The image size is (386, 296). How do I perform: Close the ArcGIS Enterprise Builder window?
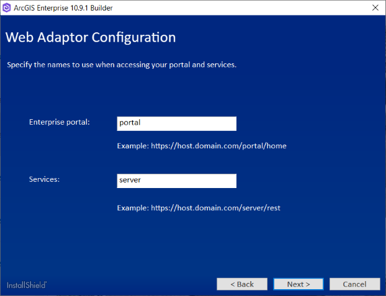[375, 8]
